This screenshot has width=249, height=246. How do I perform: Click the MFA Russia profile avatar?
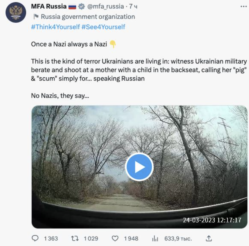(x=16, y=12)
